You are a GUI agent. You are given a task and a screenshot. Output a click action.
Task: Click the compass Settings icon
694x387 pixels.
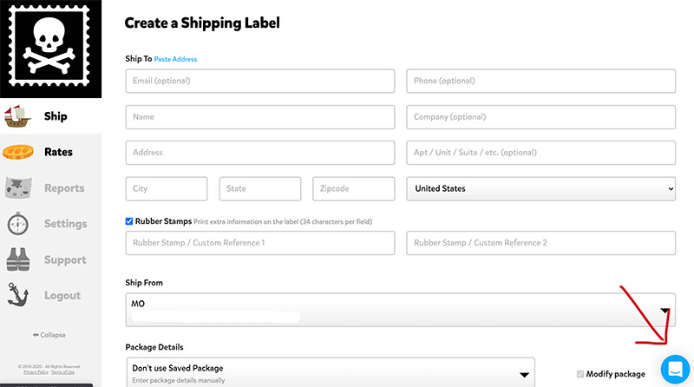click(x=18, y=224)
